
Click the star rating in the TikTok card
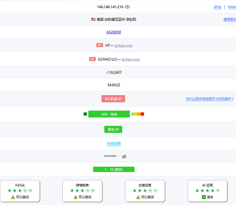point(20,191)
